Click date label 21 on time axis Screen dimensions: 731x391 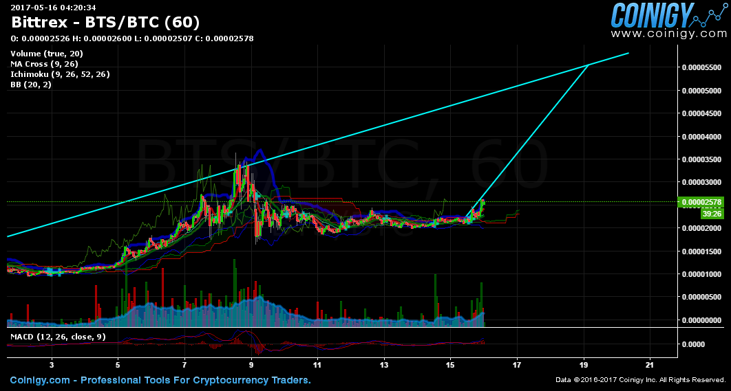point(650,366)
